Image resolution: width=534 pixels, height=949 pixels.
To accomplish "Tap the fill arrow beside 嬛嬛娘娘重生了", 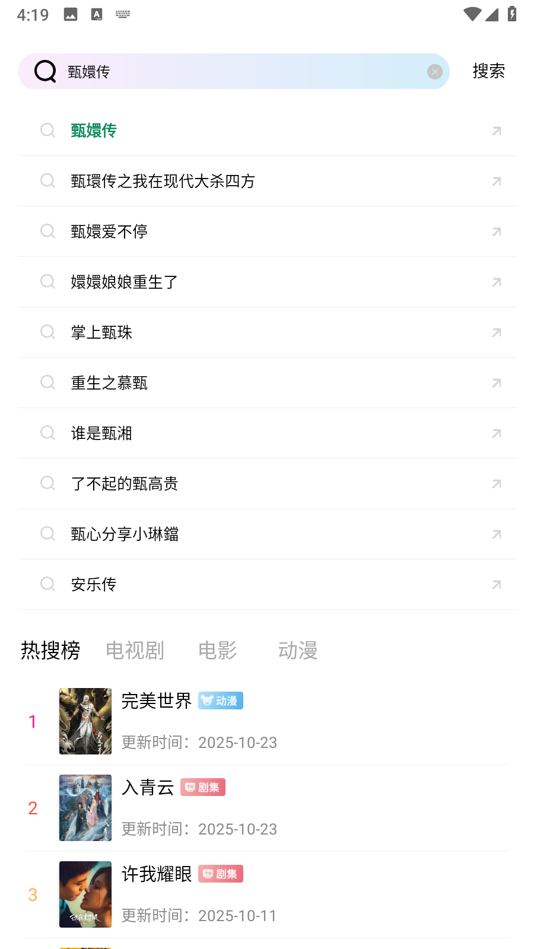I will (497, 282).
